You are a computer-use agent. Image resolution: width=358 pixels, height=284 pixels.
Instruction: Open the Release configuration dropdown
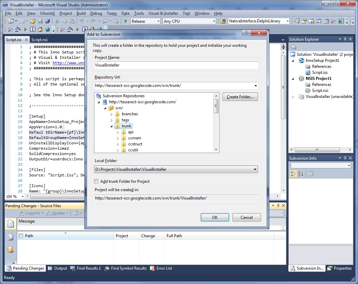pos(159,21)
